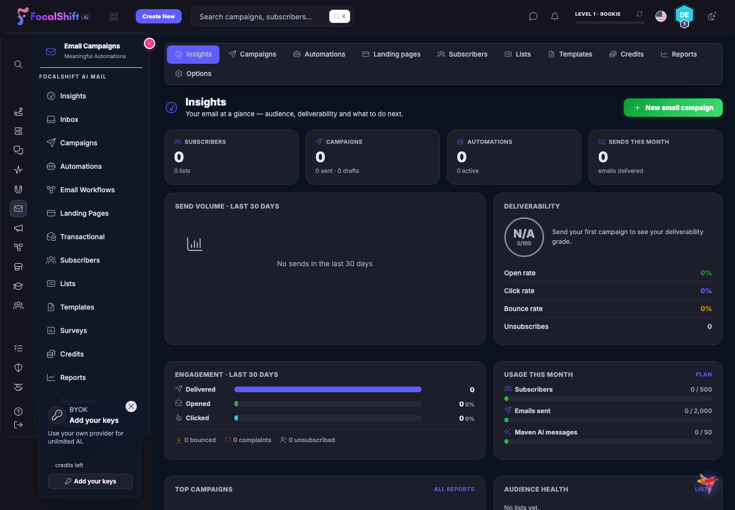Open the storefront icon in left rail

tap(18, 267)
